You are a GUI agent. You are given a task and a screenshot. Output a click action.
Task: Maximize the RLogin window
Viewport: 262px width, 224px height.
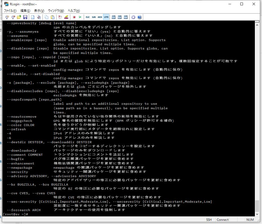tap(242, 4)
